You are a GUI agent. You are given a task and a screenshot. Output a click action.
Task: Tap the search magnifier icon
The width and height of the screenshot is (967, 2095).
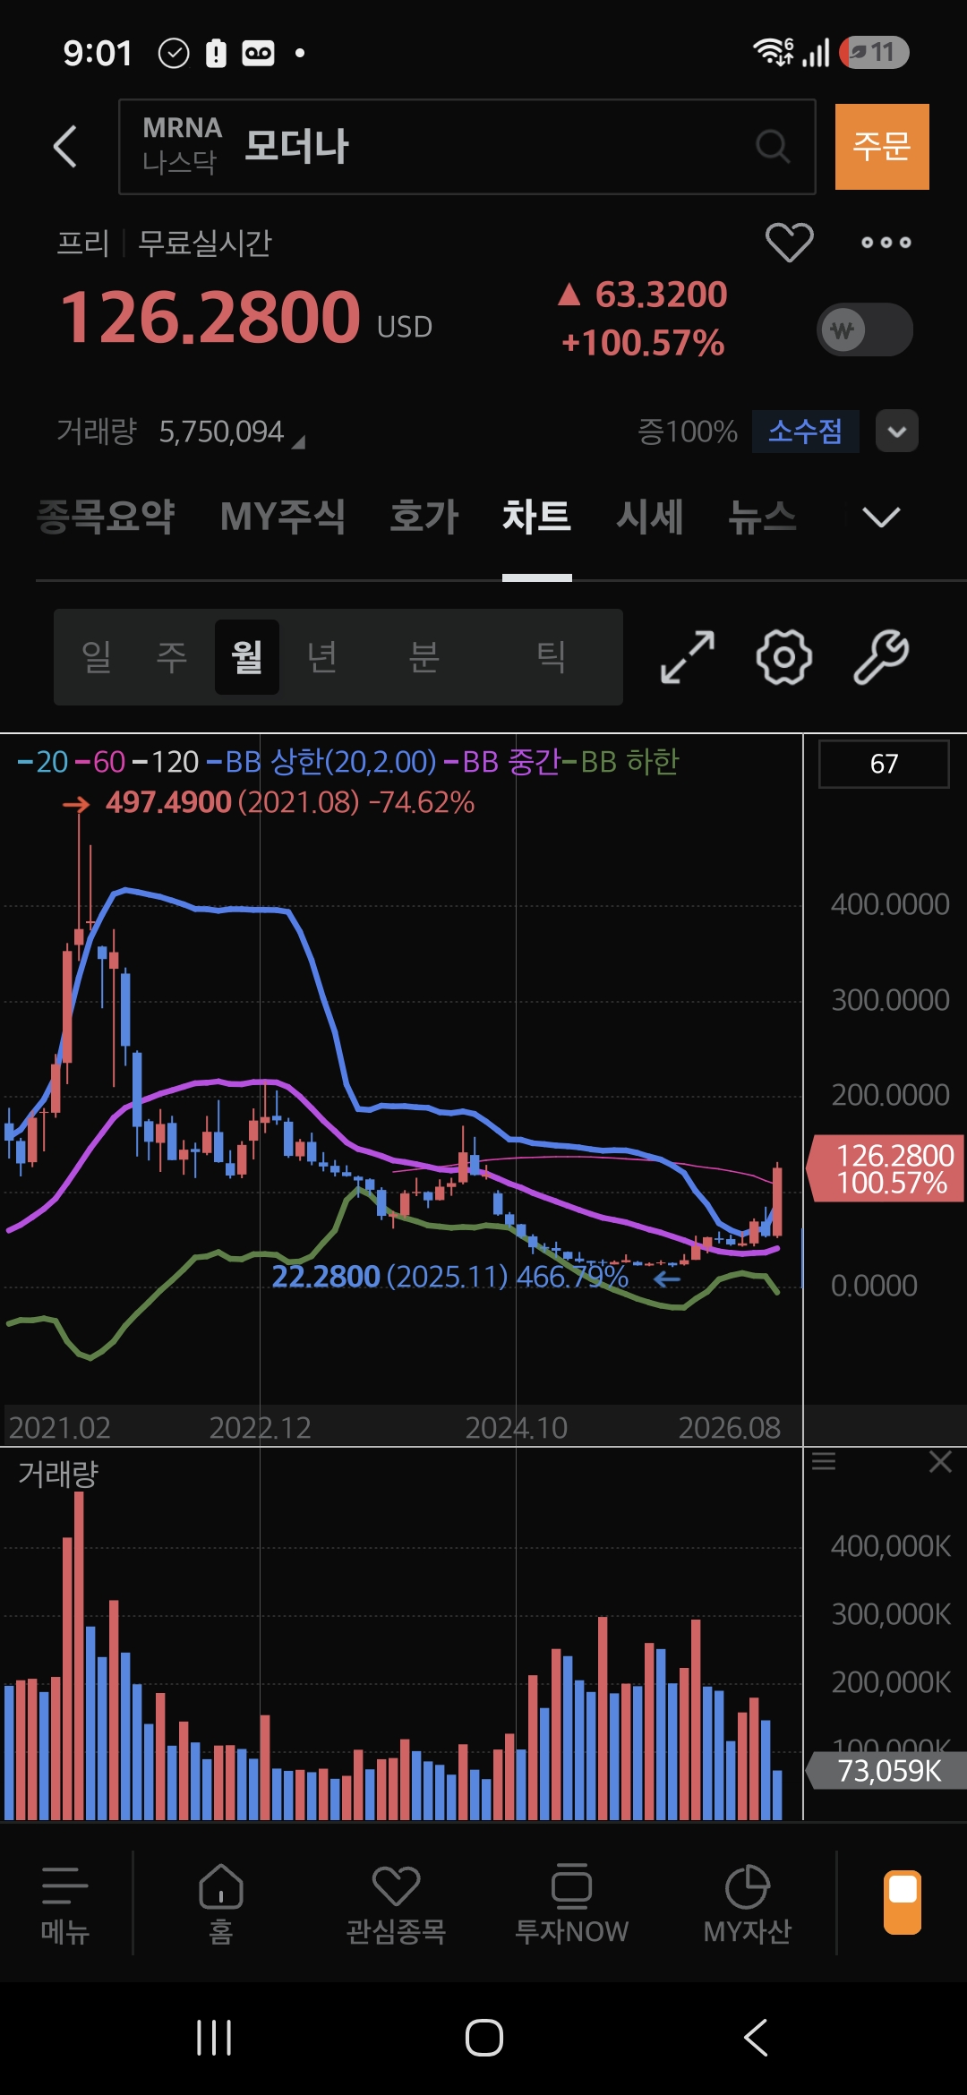click(x=773, y=146)
